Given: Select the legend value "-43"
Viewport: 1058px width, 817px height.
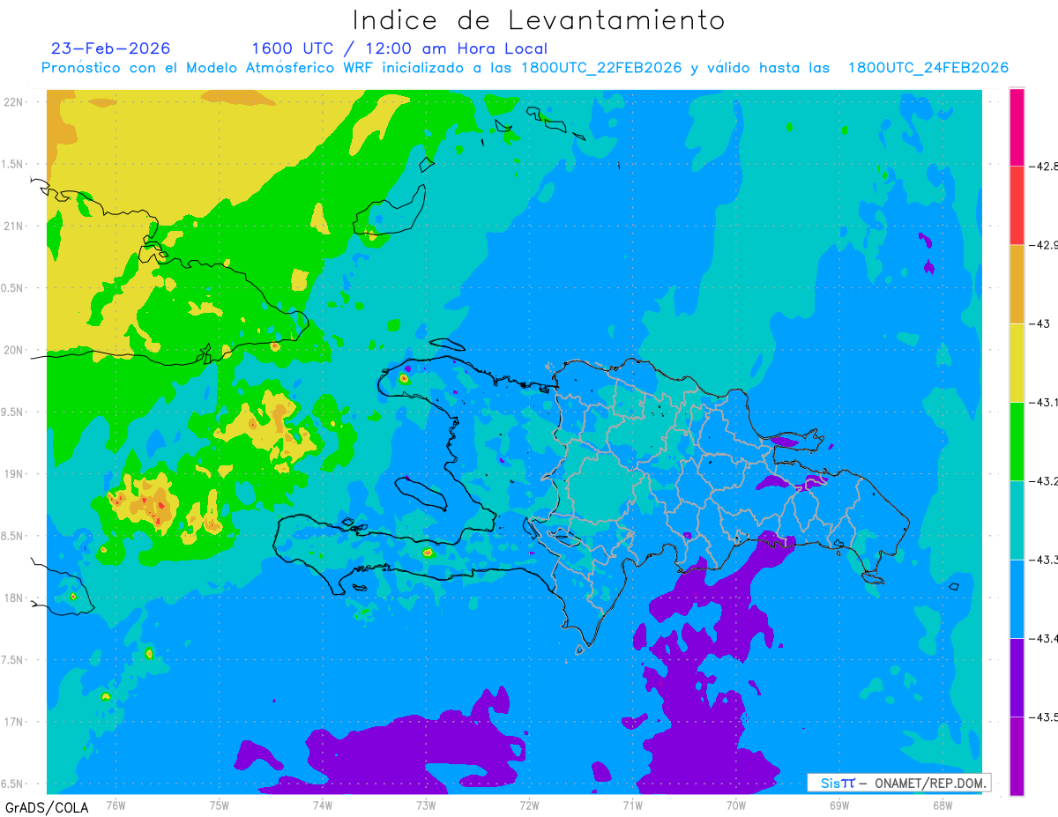Looking at the screenshot, I should click(x=1039, y=323).
